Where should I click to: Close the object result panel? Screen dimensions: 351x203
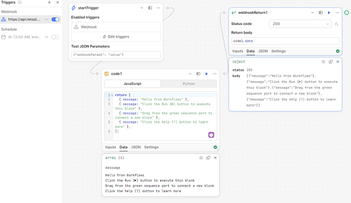coord(338,62)
